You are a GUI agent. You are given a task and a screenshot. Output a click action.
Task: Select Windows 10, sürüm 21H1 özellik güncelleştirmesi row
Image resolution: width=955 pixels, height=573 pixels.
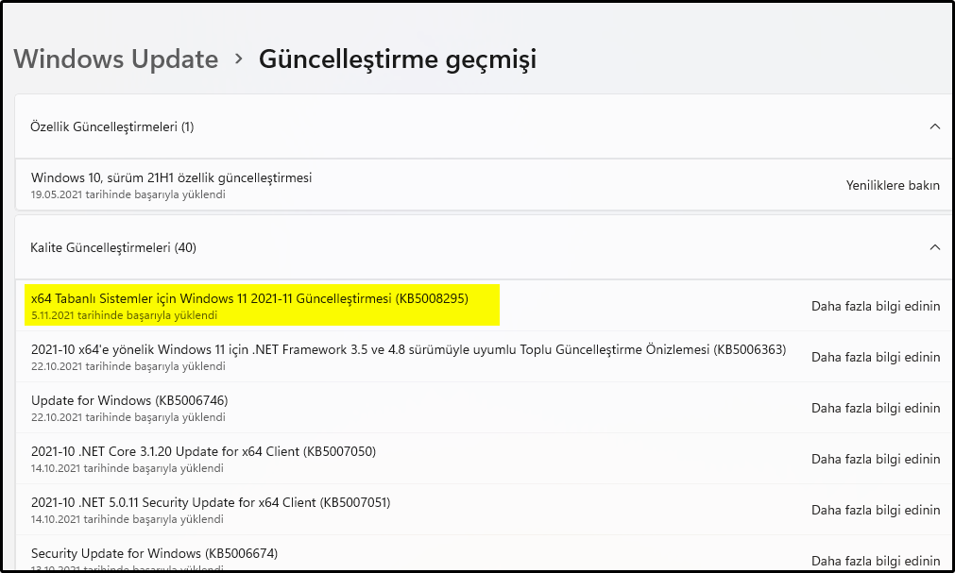(x=484, y=185)
